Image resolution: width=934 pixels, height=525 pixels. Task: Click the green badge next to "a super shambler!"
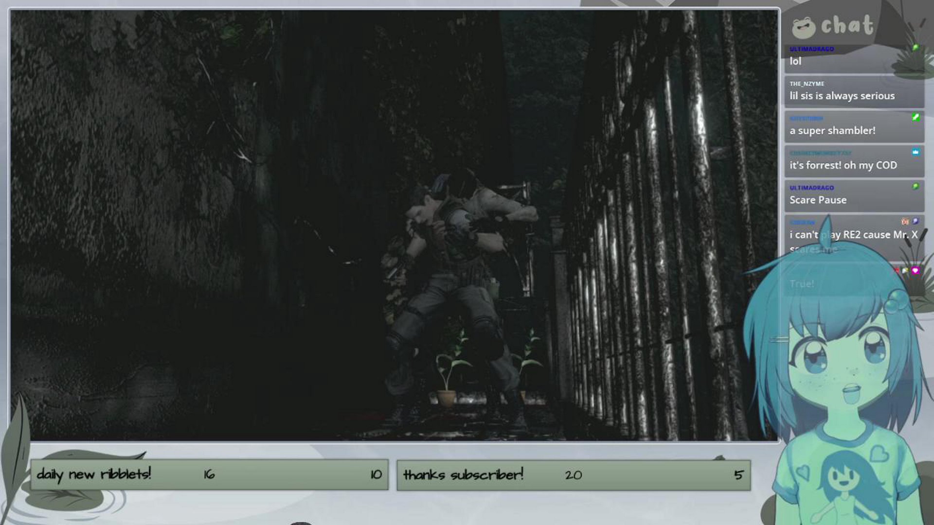(916, 118)
